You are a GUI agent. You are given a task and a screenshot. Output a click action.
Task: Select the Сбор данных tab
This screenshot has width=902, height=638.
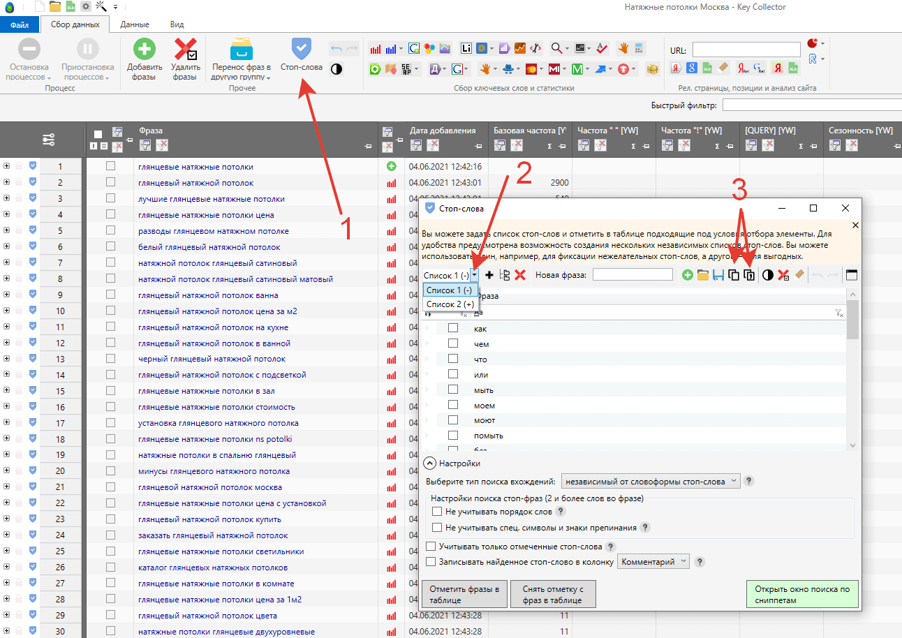click(x=75, y=24)
